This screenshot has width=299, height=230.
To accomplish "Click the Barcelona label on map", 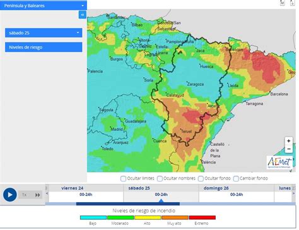I will [279, 94].
